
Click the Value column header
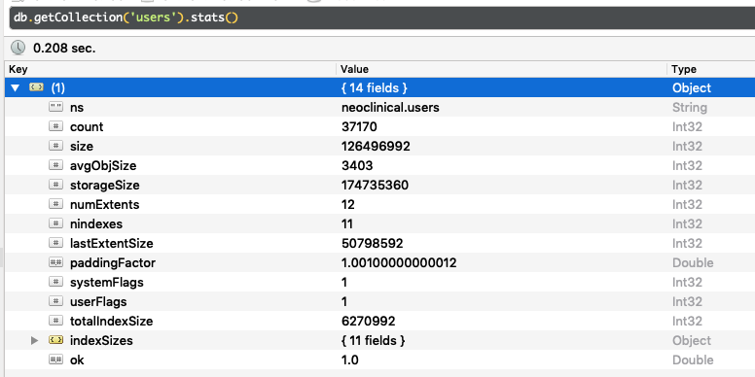[501, 69]
